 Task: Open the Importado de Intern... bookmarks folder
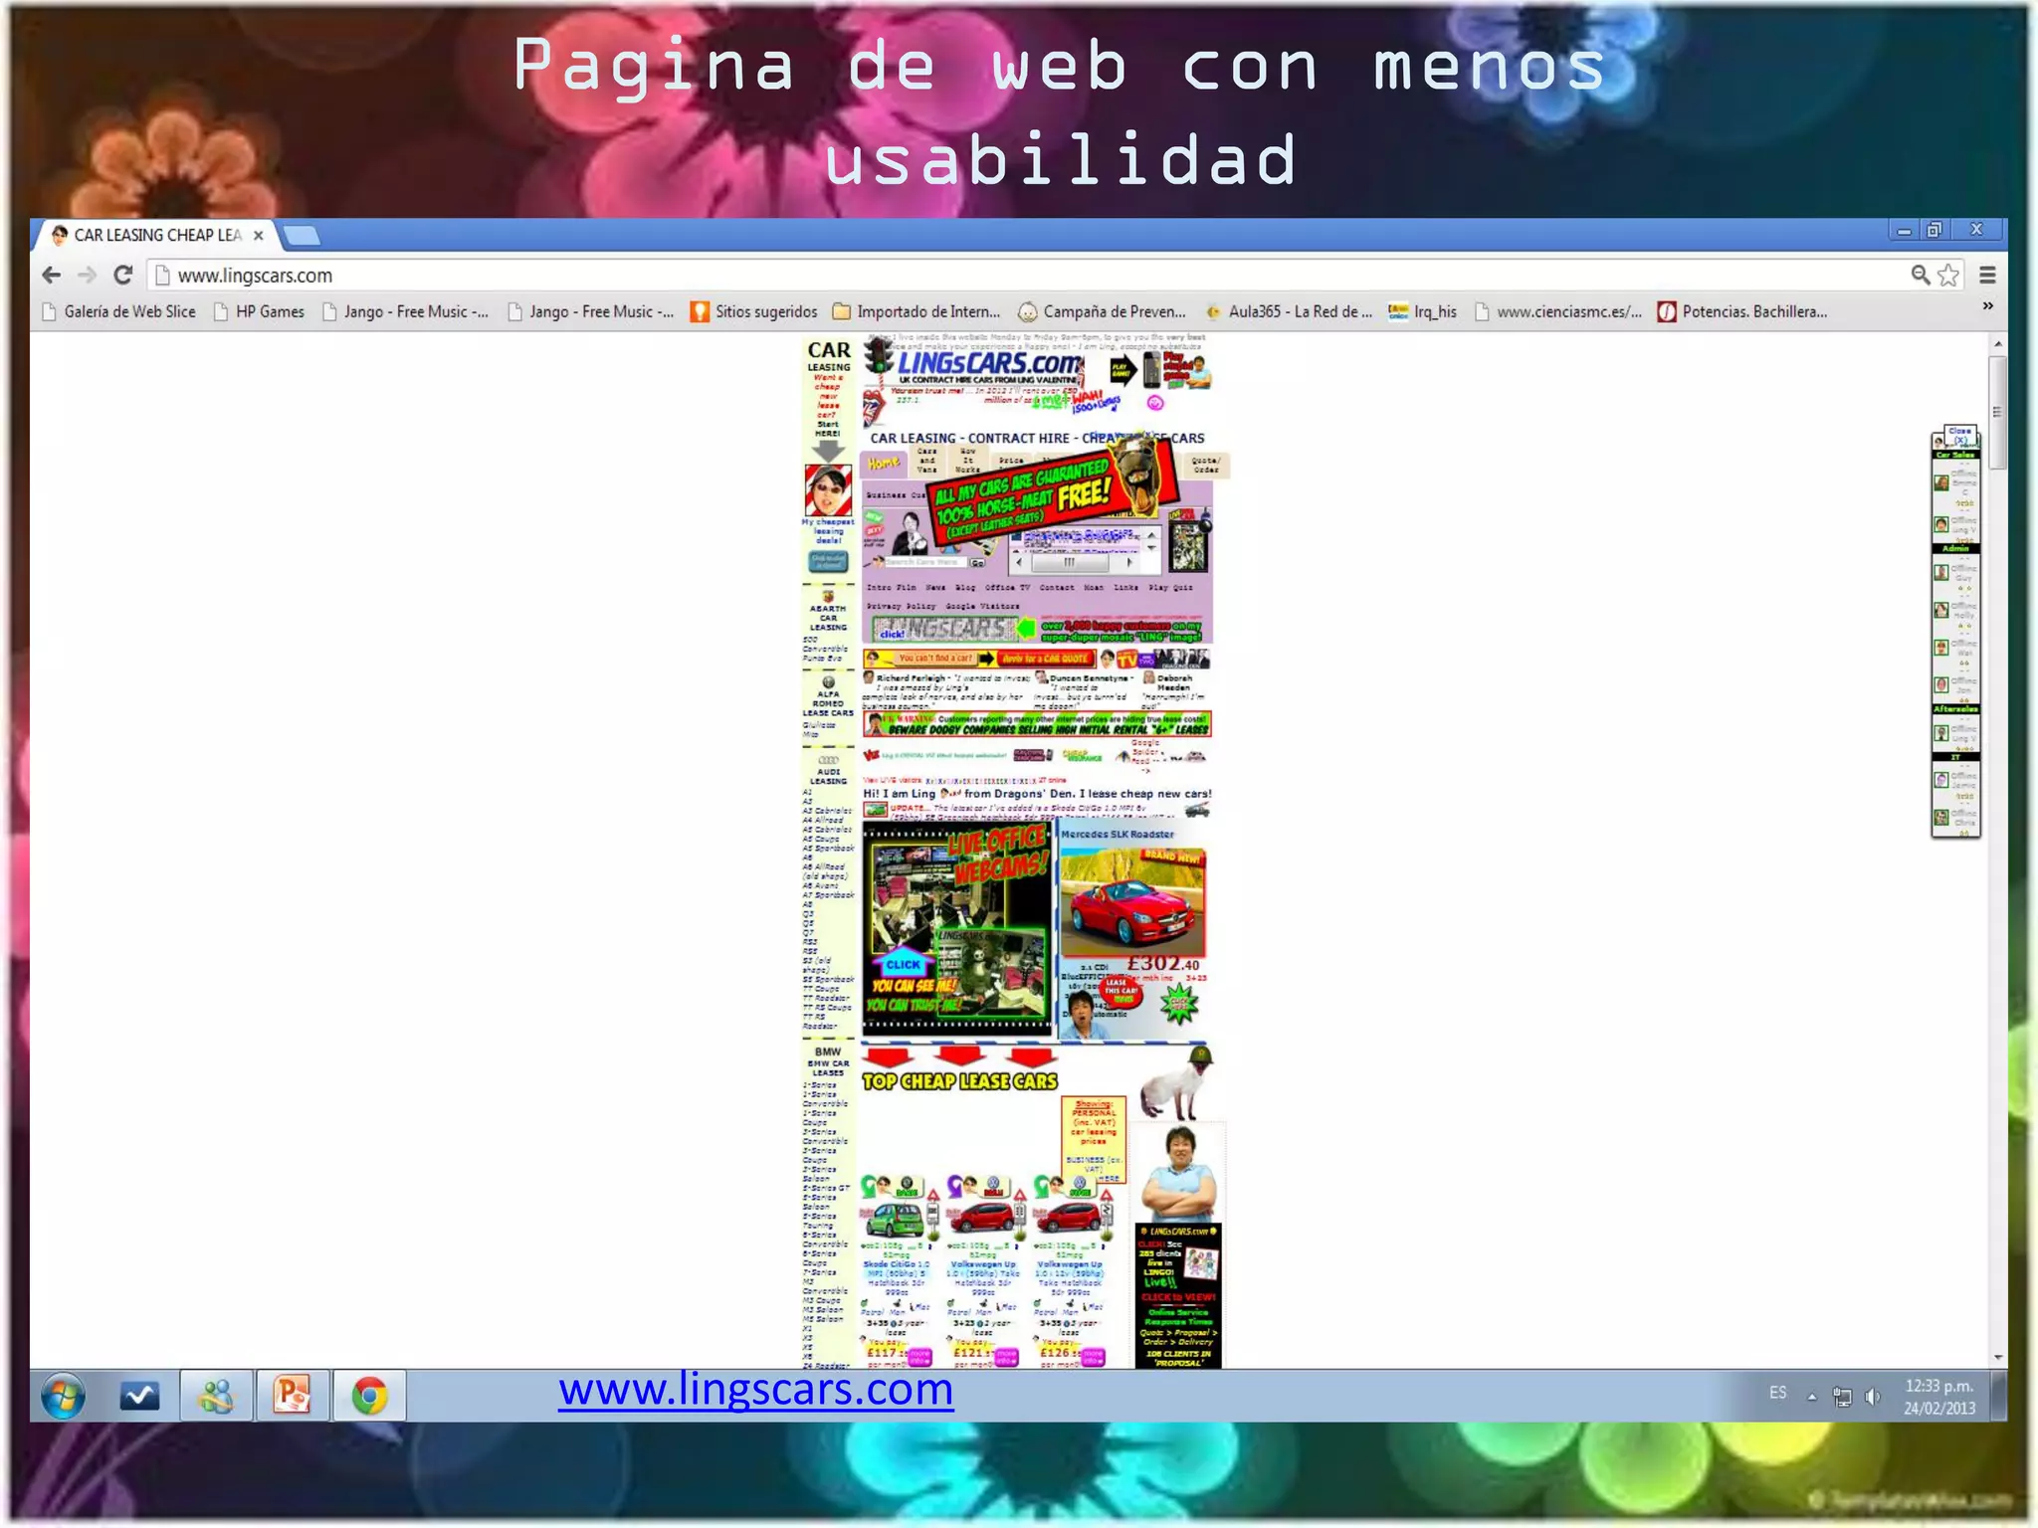(x=917, y=311)
